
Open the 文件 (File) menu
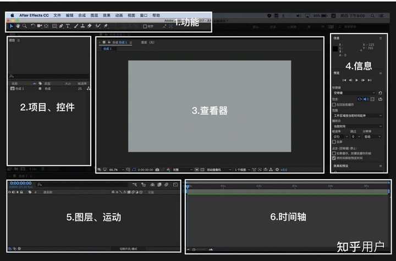pyautogui.click(x=57, y=15)
